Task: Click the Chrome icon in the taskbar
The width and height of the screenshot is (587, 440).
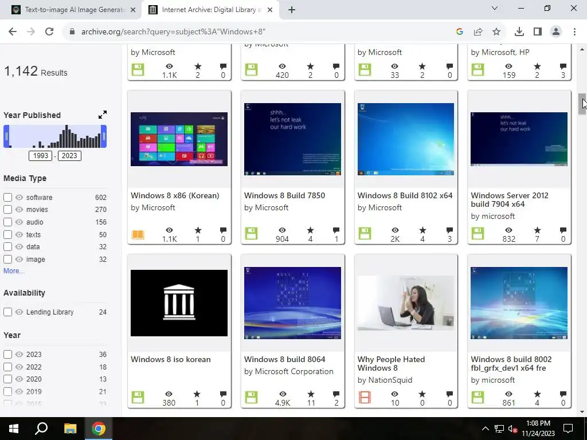Action: pos(99,429)
